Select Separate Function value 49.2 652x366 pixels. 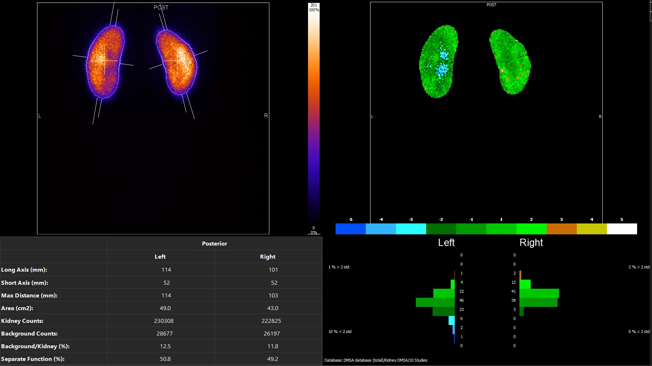pos(273,359)
